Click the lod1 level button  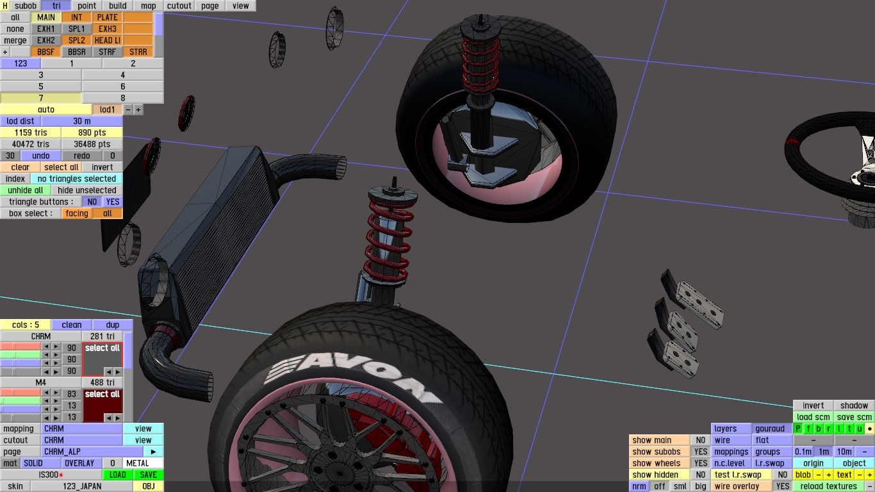[107, 110]
